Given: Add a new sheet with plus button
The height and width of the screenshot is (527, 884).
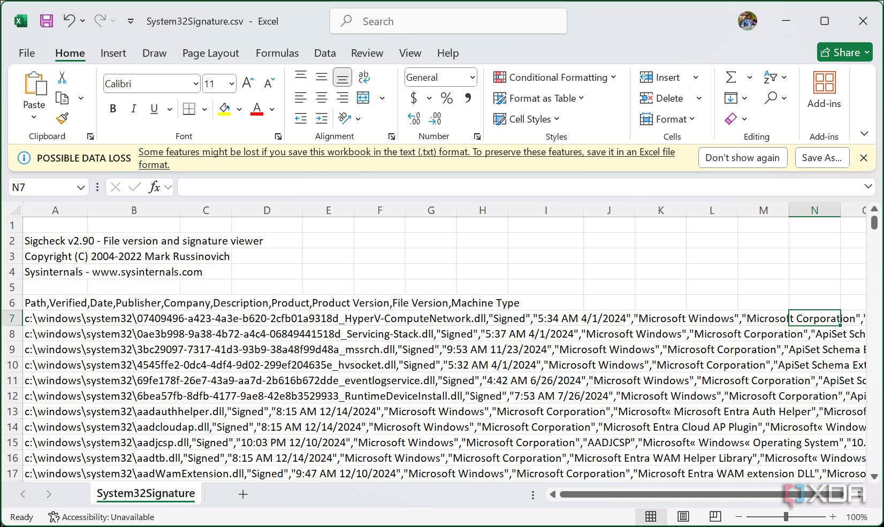Looking at the screenshot, I should [243, 494].
